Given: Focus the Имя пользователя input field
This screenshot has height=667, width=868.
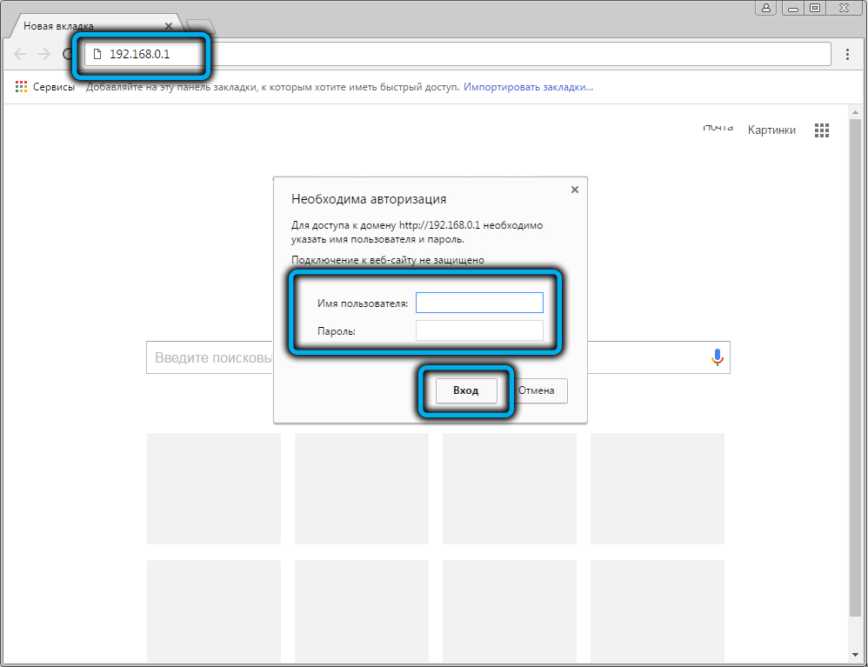Looking at the screenshot, I should 479,303.
